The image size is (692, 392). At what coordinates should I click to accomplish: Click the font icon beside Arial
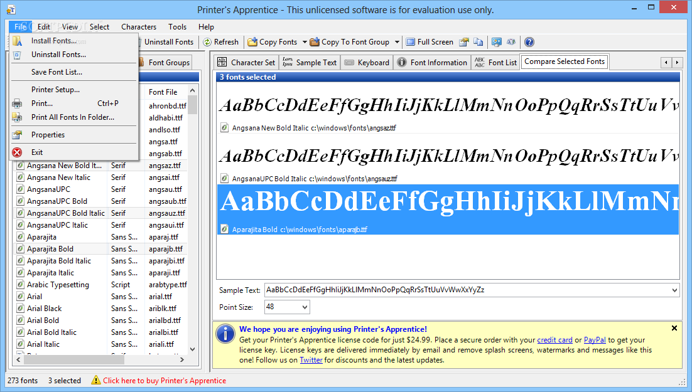click(x=20, y=297)
